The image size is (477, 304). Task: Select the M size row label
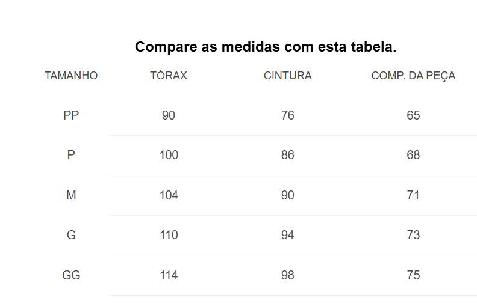[71, 195]
